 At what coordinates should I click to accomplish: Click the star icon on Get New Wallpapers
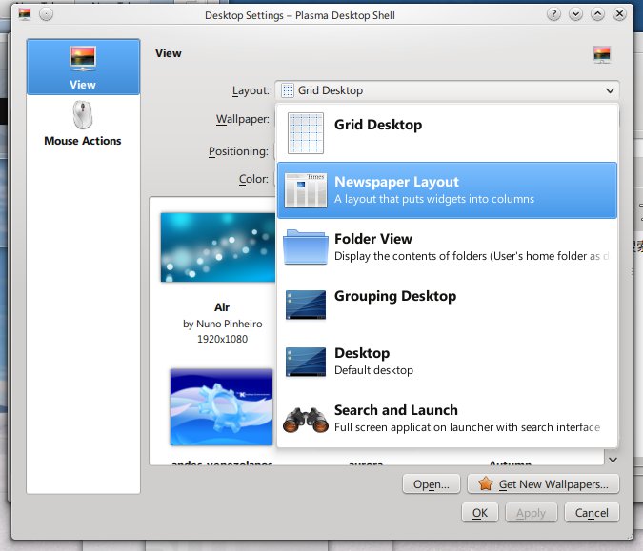[486, 483]
